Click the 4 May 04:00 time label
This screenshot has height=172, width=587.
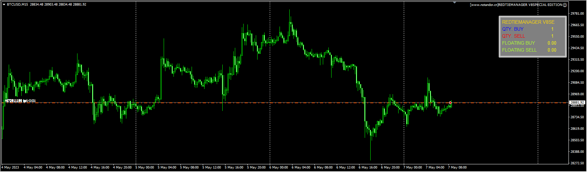coord(33,167)
